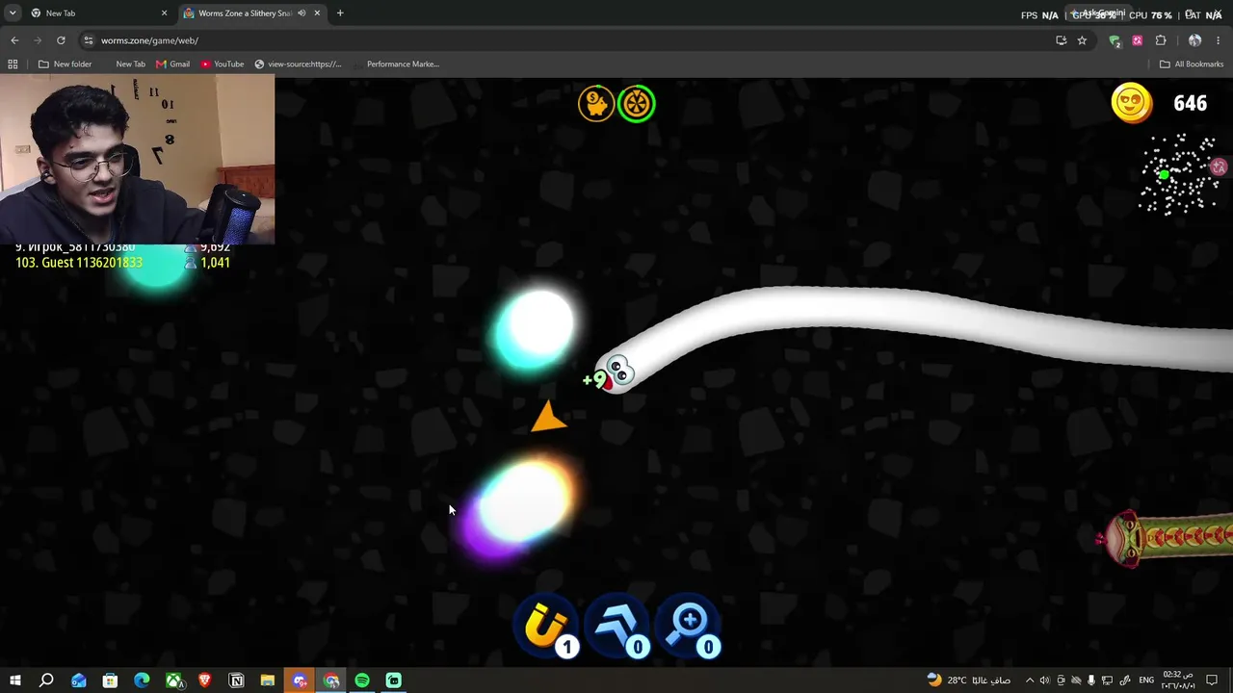Open the Gmail bookmark
Screen dimensions: 1233x693
[x=173, y=64]
